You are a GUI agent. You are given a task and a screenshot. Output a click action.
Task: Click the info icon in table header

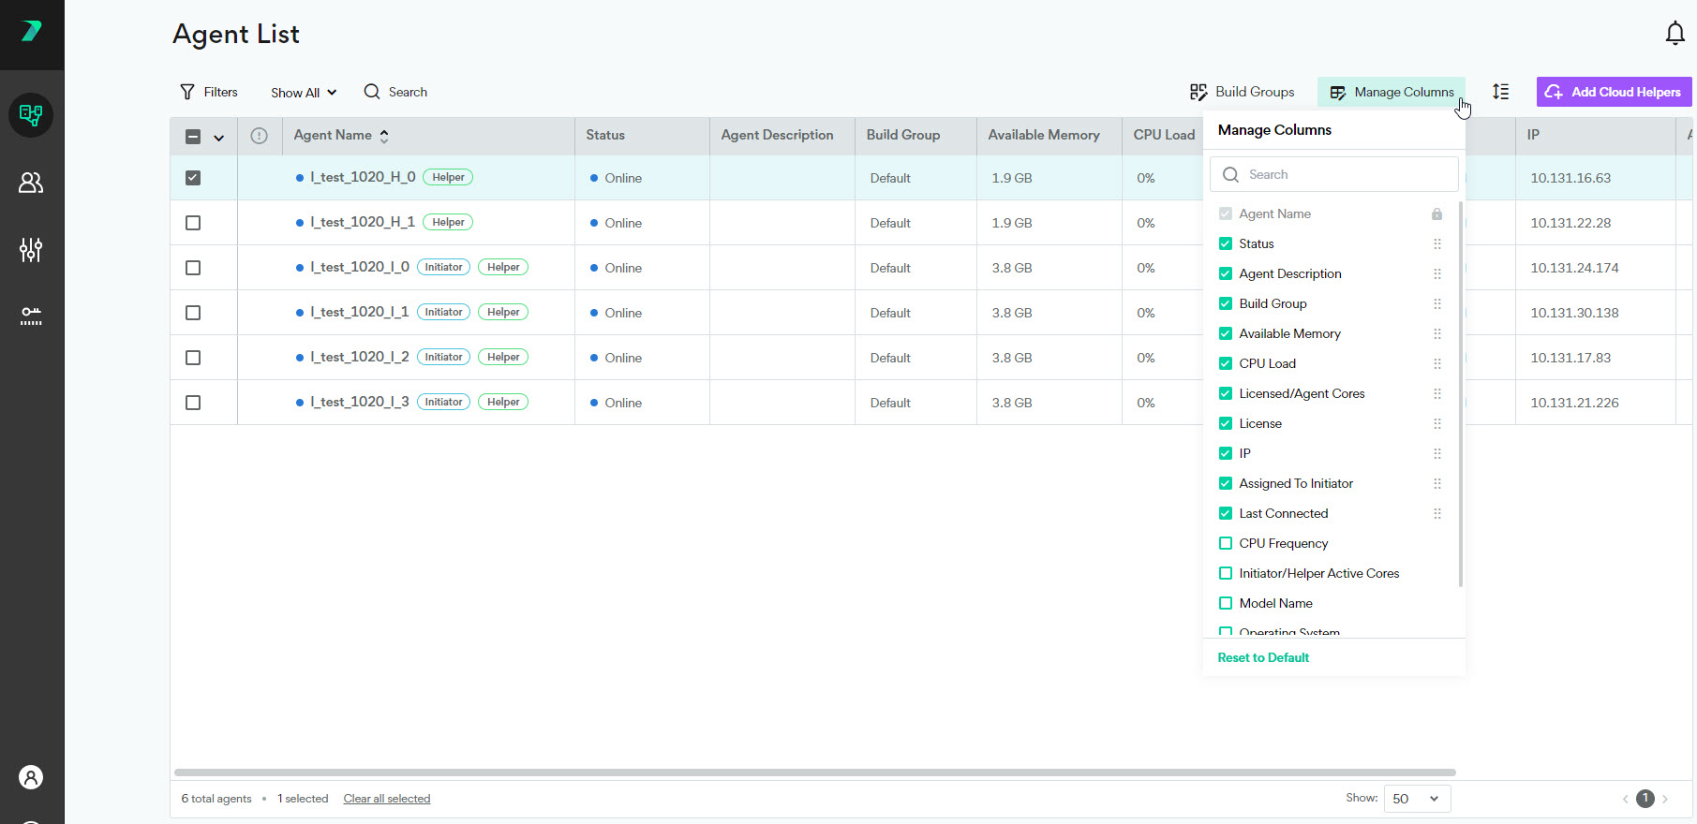tap(260, 136)
